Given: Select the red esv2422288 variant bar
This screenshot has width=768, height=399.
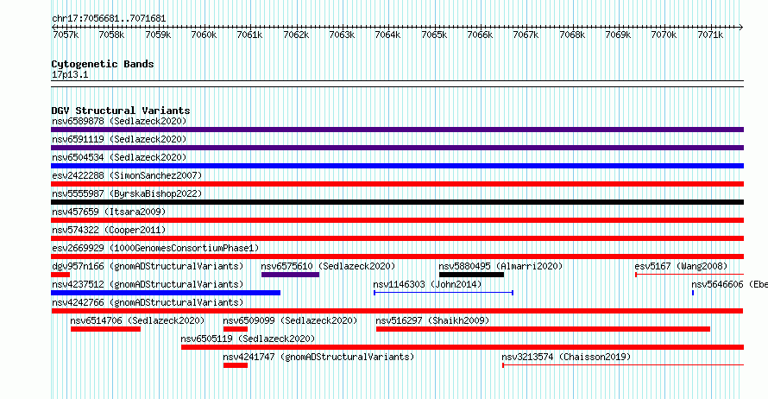Looking at the screenshot, I should tap(397, 184).
